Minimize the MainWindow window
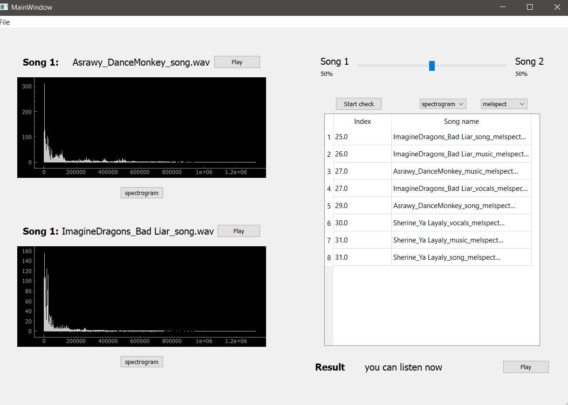568x405 pixels. (x=503, y=7)
